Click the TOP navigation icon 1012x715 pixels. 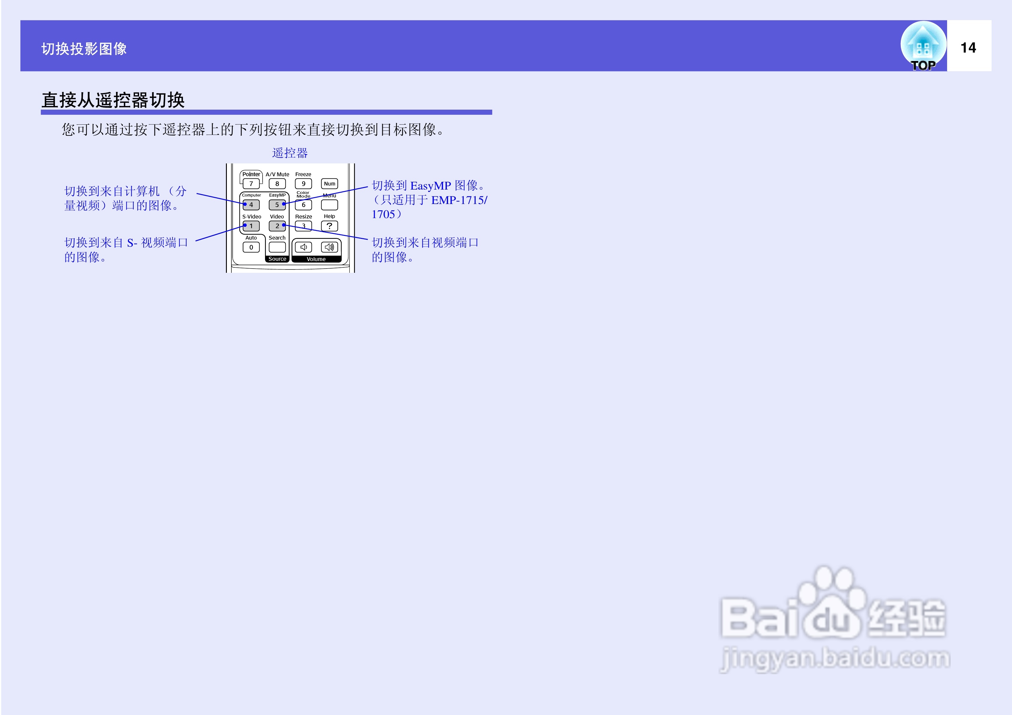click(x=923, y=46)
